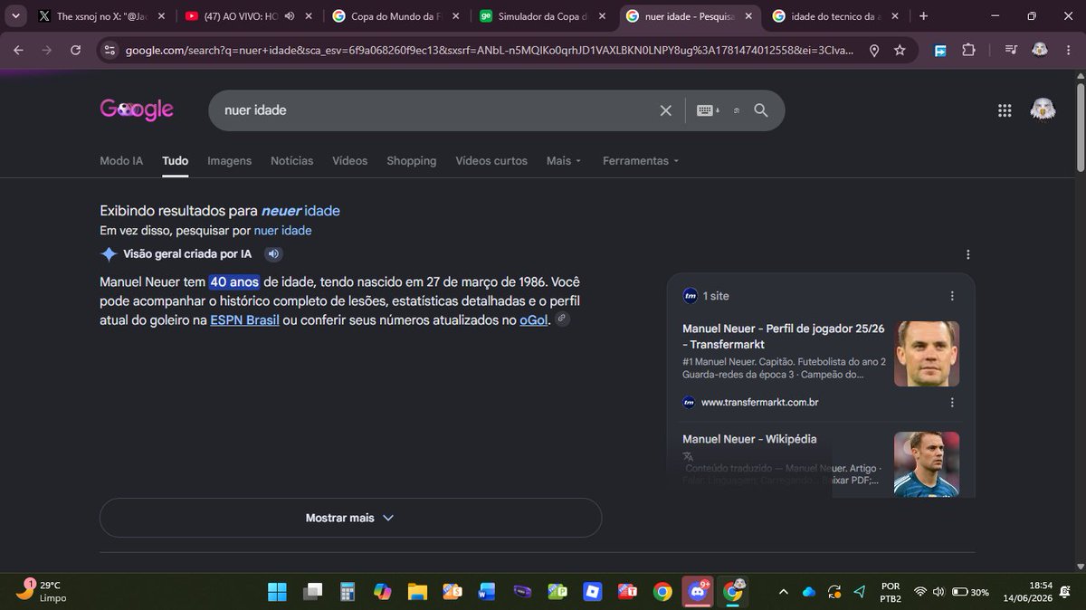This screenshot has width=1086, height=610.
Task: Open the Google account avatar
Action: [x=1043, y=110]
